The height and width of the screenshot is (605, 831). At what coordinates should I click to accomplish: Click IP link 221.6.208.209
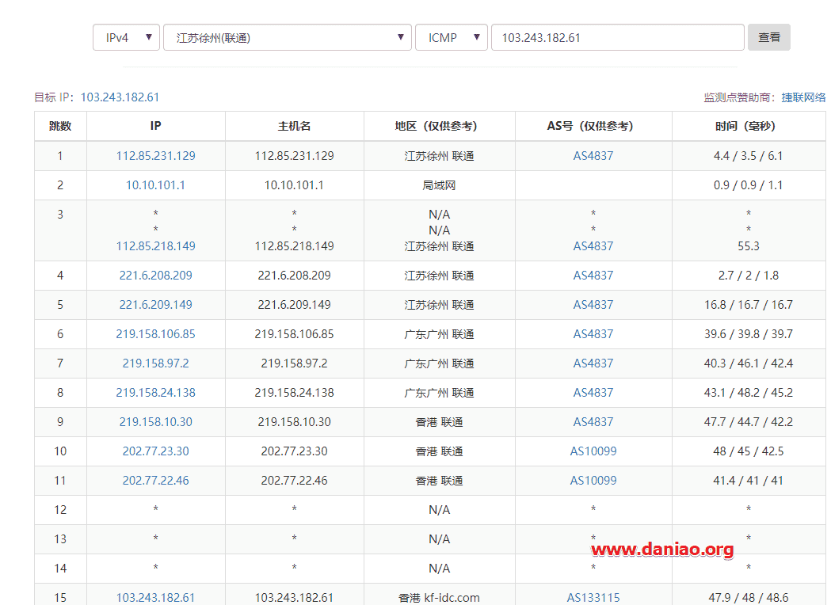[155, 276]
